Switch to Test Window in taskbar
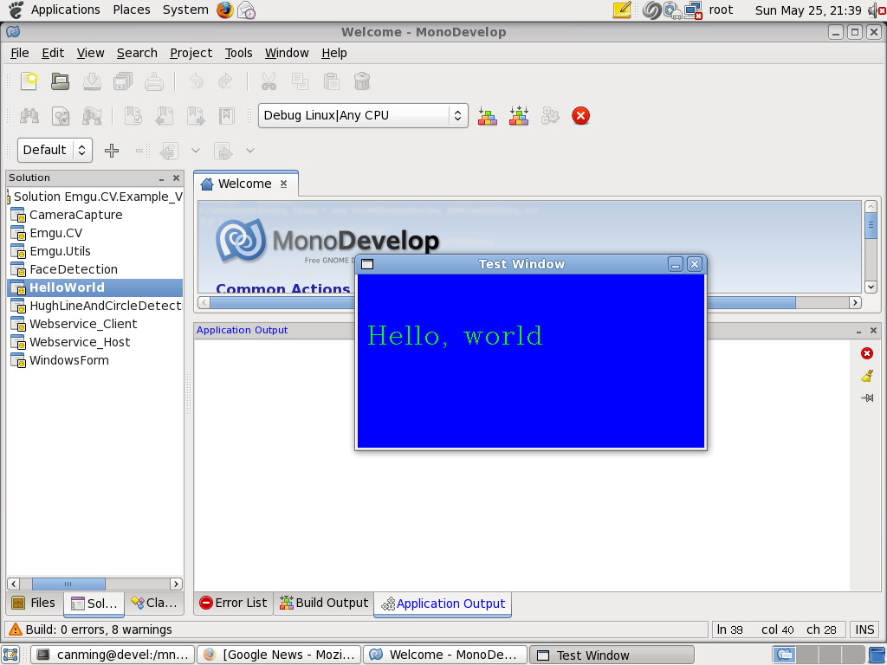Viewport: 887px width, 665px height. pyautogui.click(x=612, y=655)
